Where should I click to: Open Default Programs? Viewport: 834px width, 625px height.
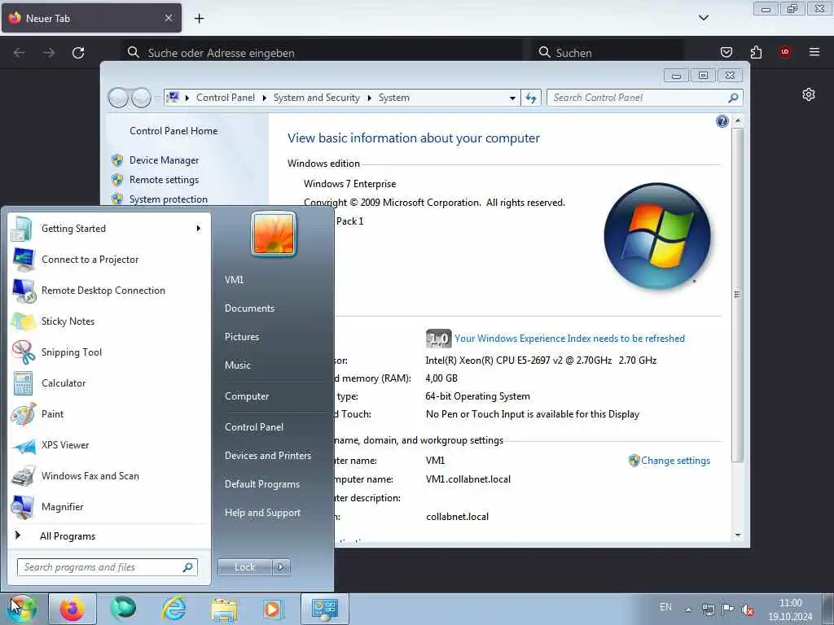tap(261, 484)
